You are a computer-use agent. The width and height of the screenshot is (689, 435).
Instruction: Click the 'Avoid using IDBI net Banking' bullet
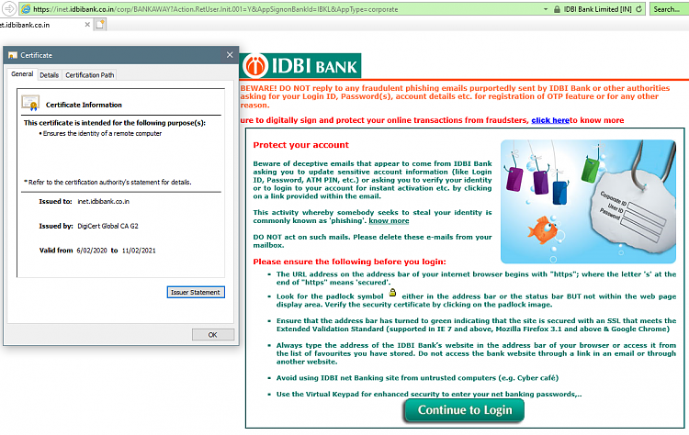(417, 378)
